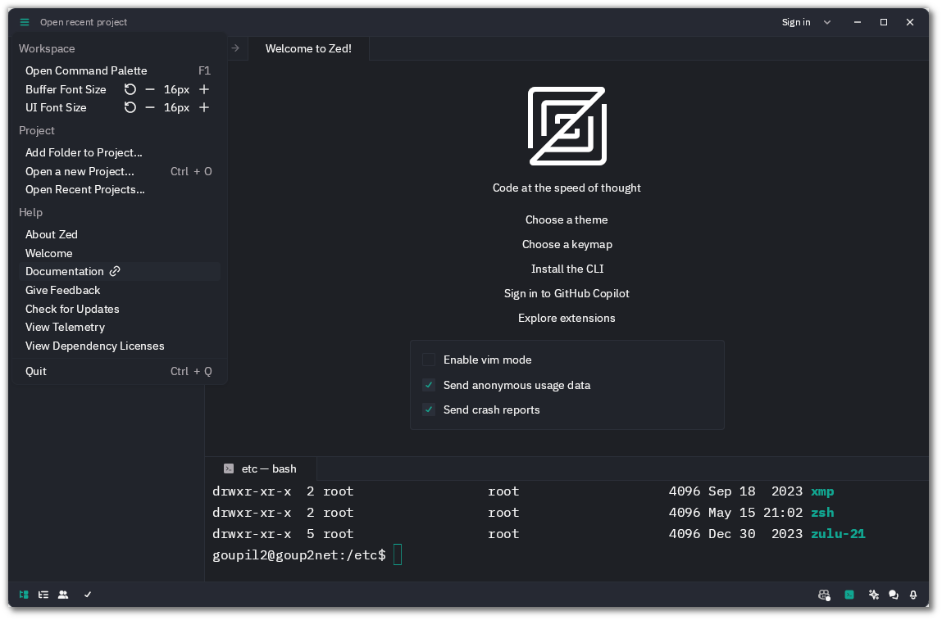
Task: Enable vim mode
Action: (x=428, y=360)
